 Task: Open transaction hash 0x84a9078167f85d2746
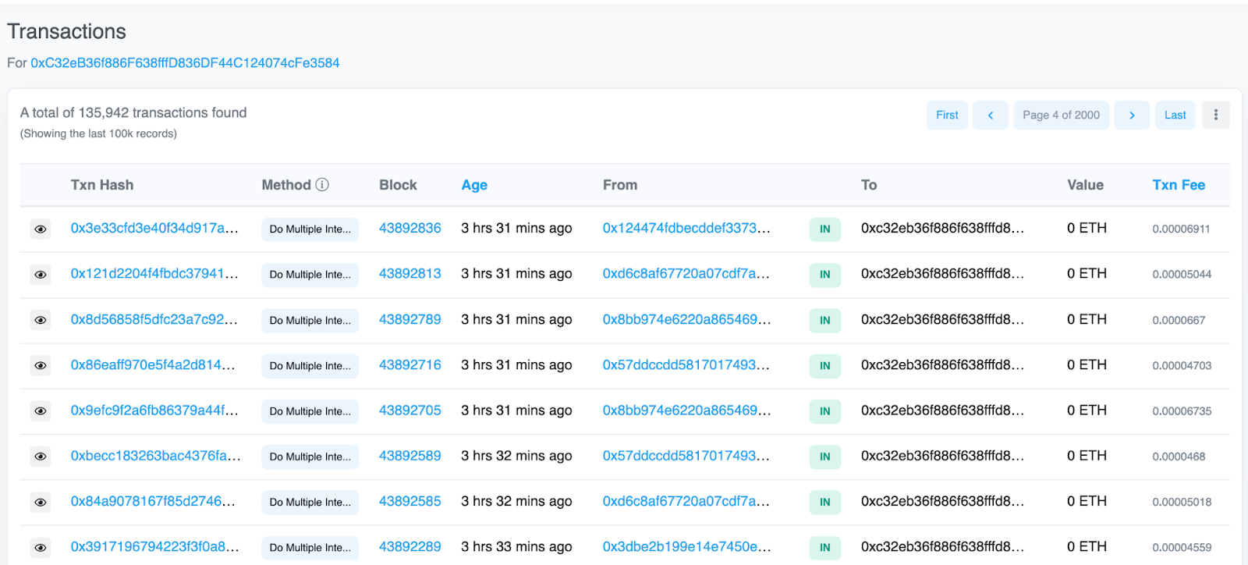pyautogui.click(x=152, y=502)
